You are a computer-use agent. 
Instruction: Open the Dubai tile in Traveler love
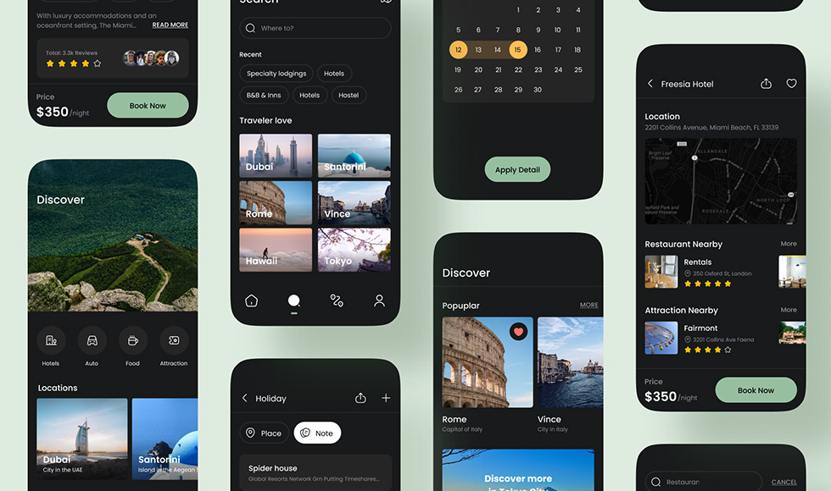pyautogui.click(x=276, y=155)
